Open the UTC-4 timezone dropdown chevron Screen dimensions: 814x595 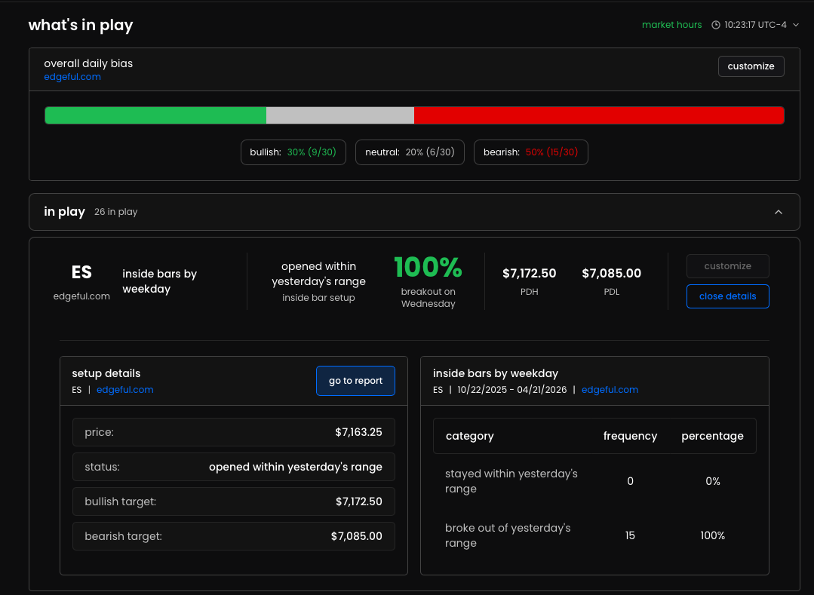pos(795,25)
